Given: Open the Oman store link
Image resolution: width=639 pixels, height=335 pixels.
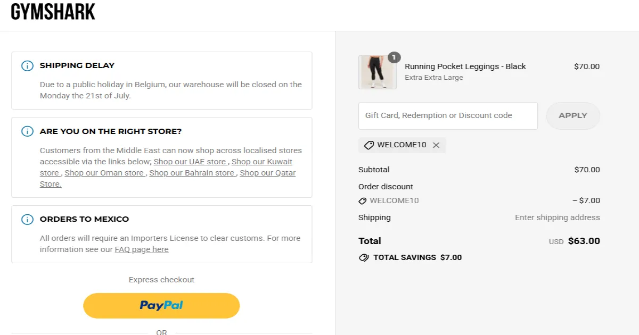Looking at the screenshot, I should [x=104, y=172].
